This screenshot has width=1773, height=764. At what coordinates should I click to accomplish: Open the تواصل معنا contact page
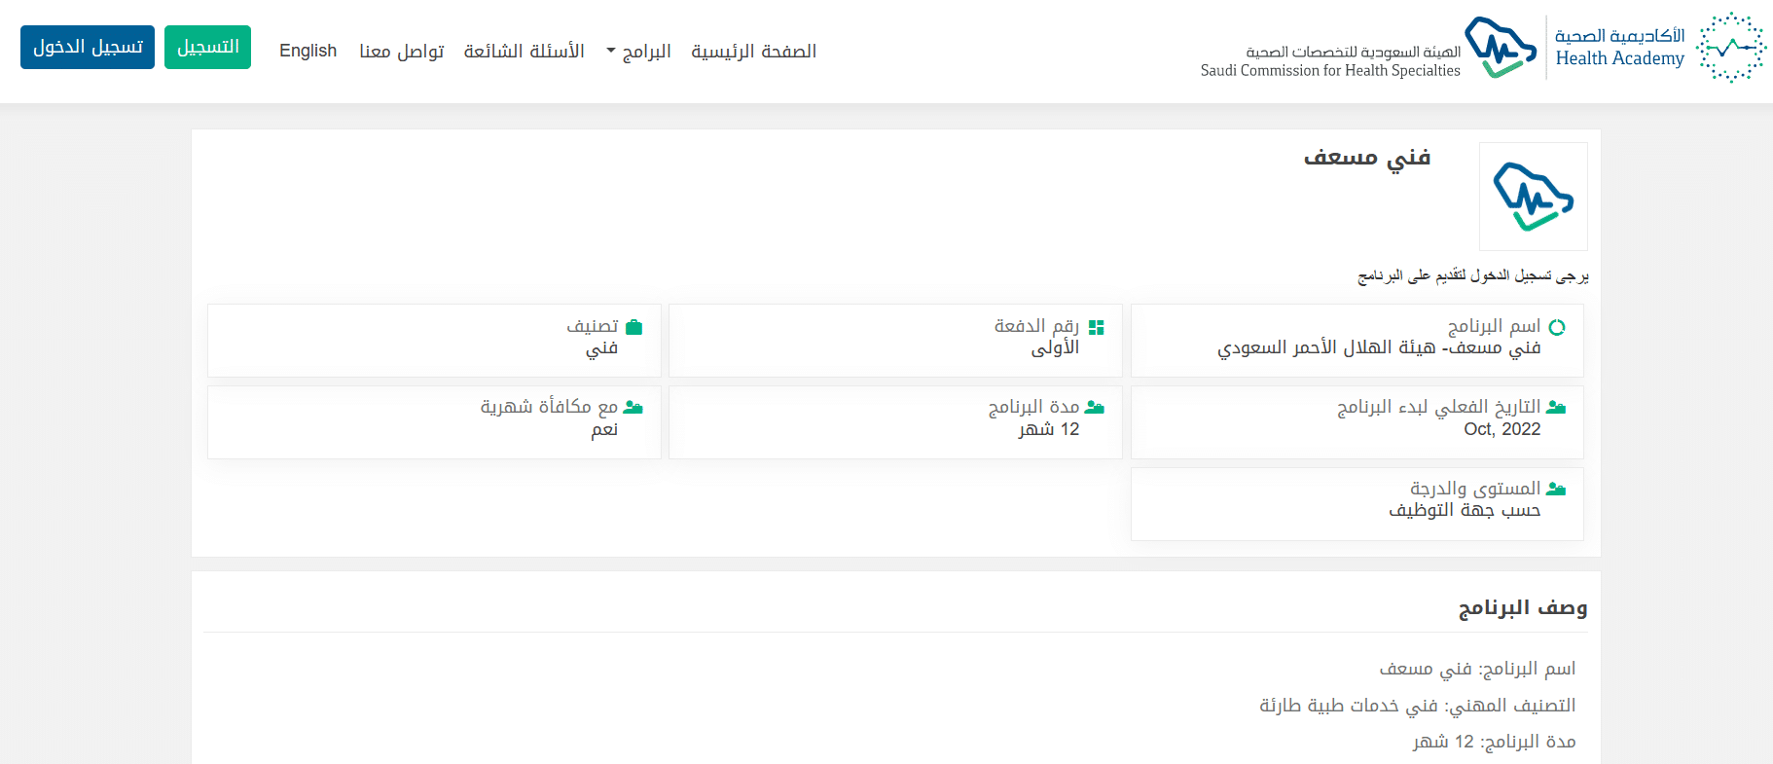402,51
